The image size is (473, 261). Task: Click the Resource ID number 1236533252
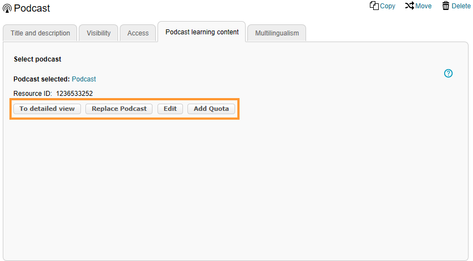click(x=74, y=94)
